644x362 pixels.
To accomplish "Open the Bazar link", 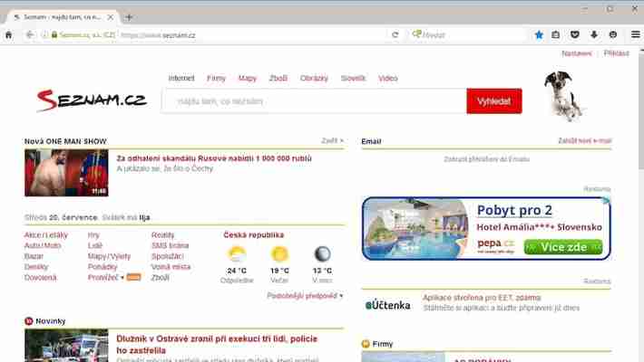I will pyautogui.click(x=34, y=256).
